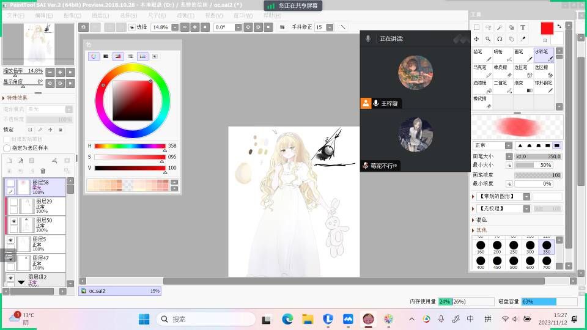
Task: Toggle visibility of layer 图层50
Action: tap(13, 221)
